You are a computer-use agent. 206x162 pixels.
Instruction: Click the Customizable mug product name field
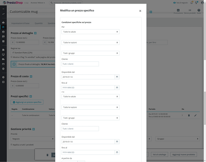click(x=32, y=12)
